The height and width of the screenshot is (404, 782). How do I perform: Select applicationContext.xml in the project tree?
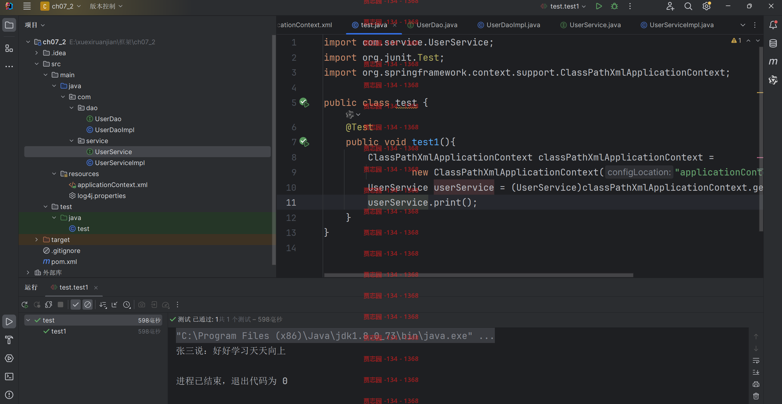click(112, 185)
